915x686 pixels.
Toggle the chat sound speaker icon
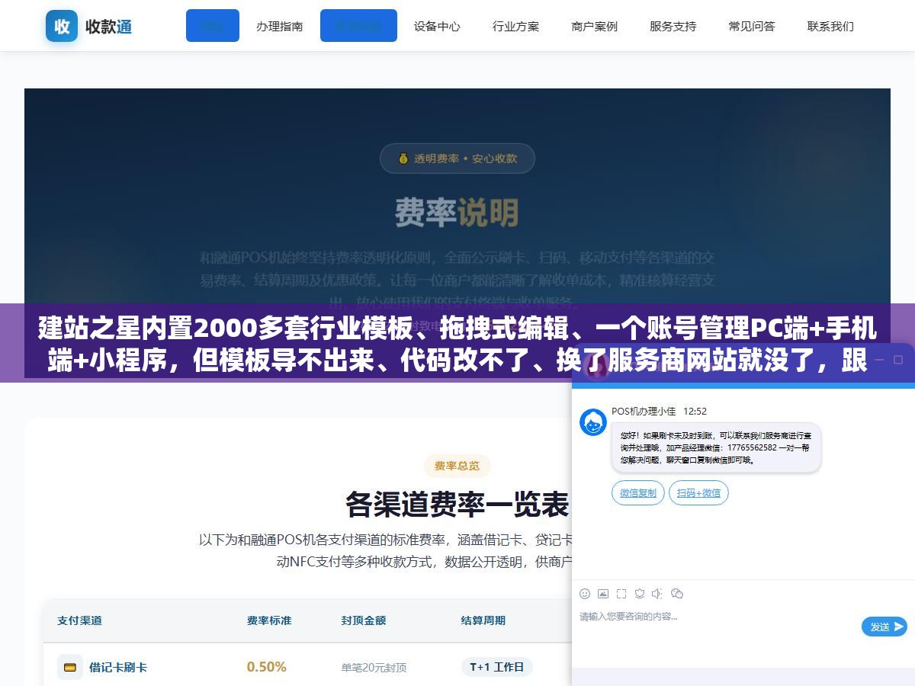657,593
